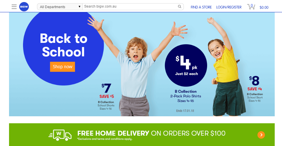Image resolution: width=282 pixels, height=146 pixels.
Task: Click the $4 pk polo shirts offer
Action: point(186,65)
